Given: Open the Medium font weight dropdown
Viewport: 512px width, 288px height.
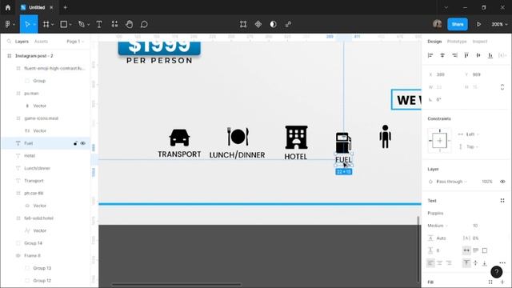Looking at the screenshot, I should (x=438, y=226).
